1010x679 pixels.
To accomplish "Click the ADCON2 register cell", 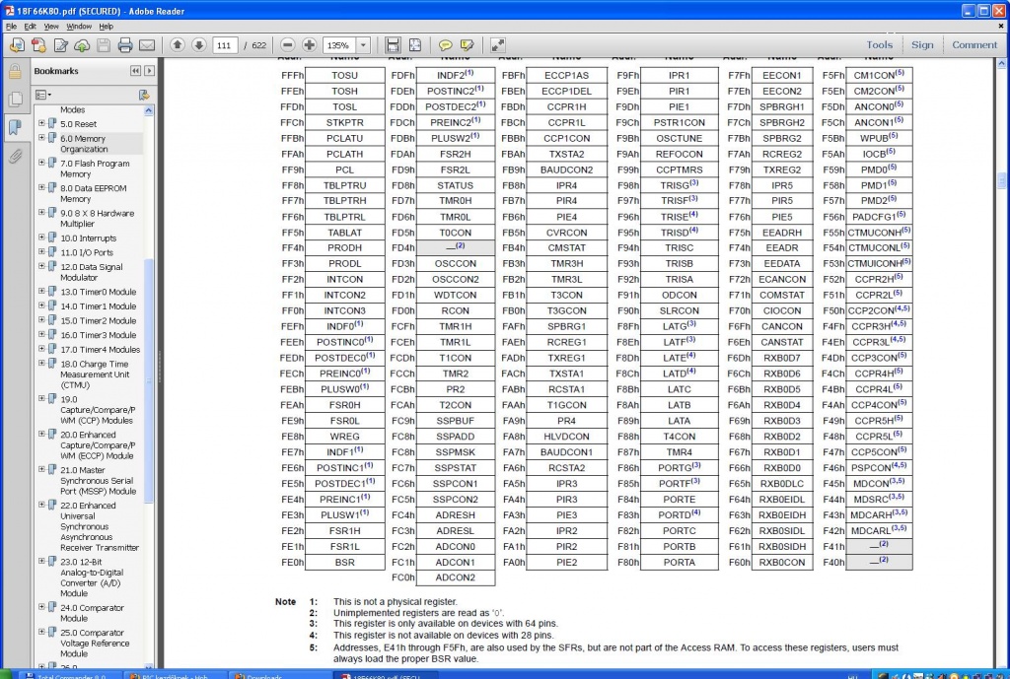I will (456, 577).
